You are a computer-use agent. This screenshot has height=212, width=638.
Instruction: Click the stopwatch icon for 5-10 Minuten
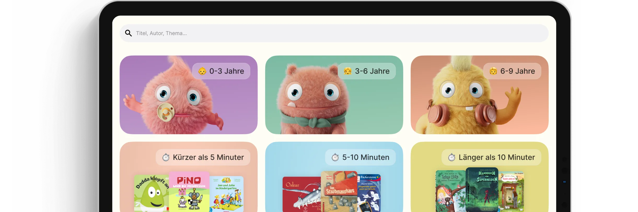[335, 157]
